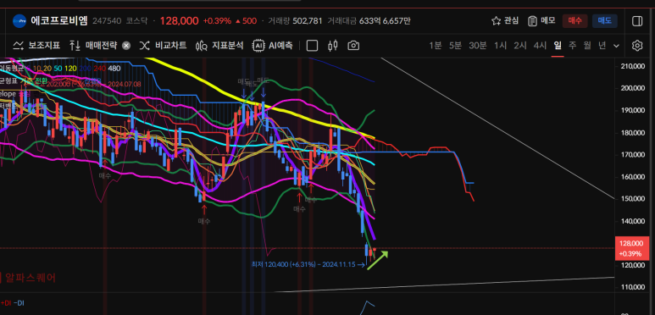
Task: Remove 매매전략 with the X button
Action: coord(126,46)
